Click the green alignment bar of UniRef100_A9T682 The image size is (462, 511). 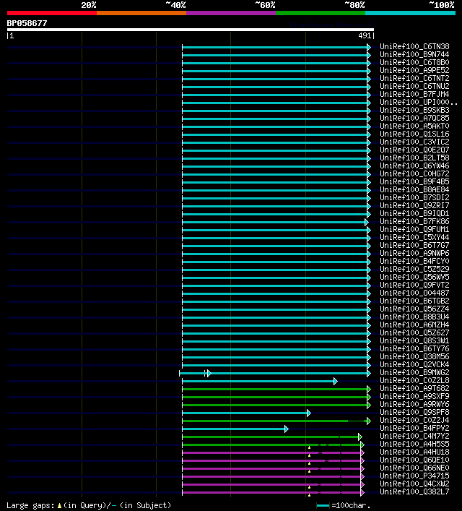[274, 389]
